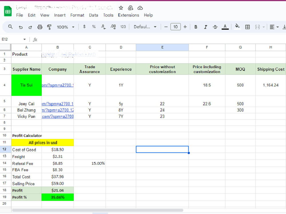Select column A header

pyautogui.click(x=26, y=47)
